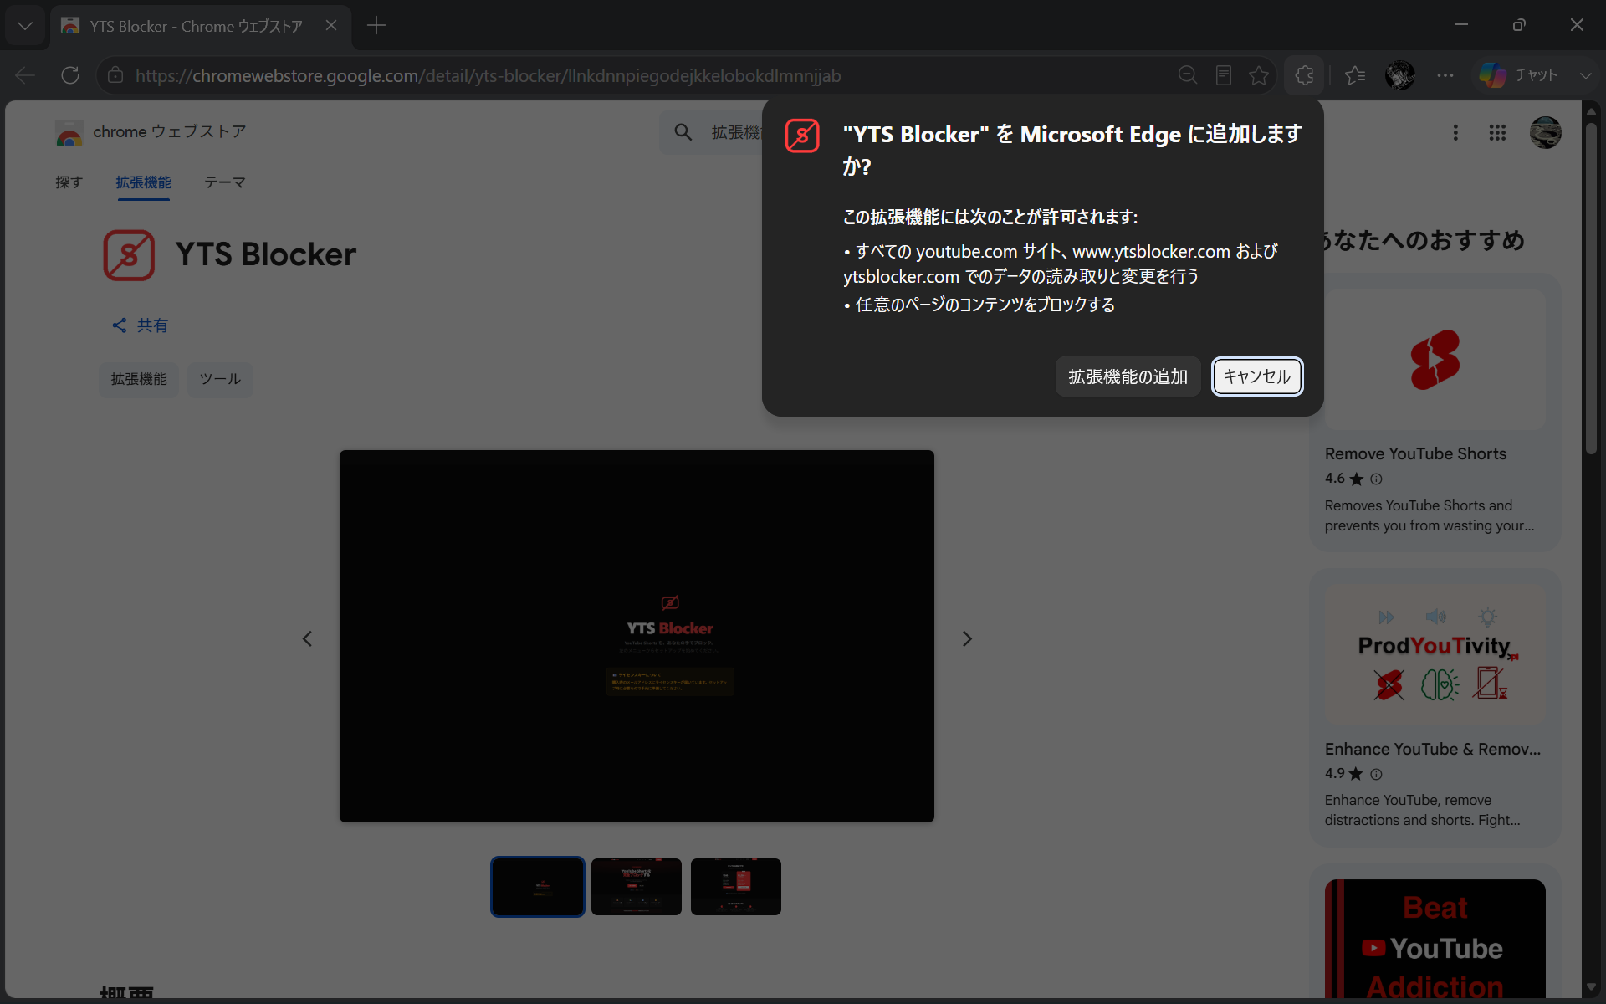This screenshot has height=1004, width=1606.
Task: Select the '拡張機能' tab
Action: pyautogui.click(x=143, y=182)
